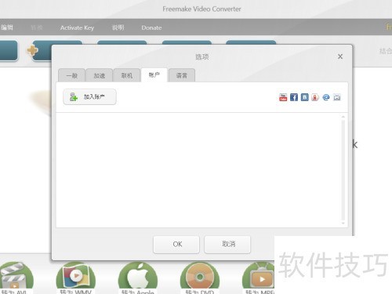Image resolution: width=392 pixels, height=294 pixels.
Task: Switch to the 一般 general tab
Action: [72, 75]
